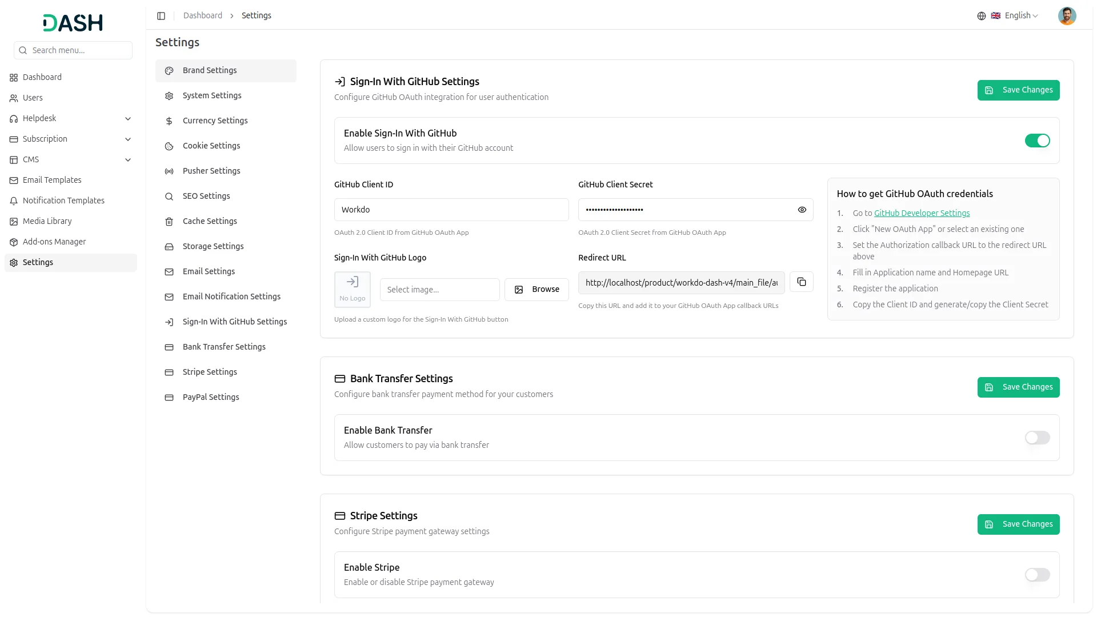Open System Settings via the gear icon
Viewport: 1097px width, 617px height.
click(169, 95)
